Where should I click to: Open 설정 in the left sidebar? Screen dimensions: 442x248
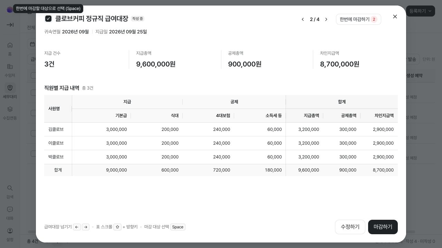tap(10, 234)
